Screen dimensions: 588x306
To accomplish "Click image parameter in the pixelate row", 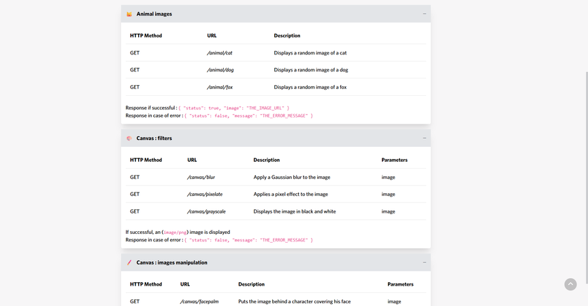I will (x=388, y=194).
